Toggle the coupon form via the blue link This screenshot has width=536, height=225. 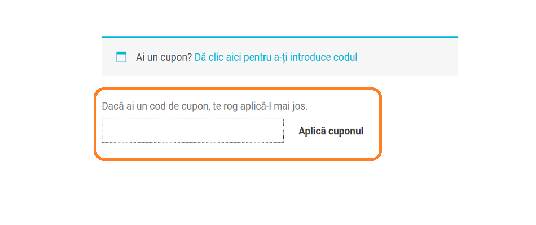(x=275, y=57)
